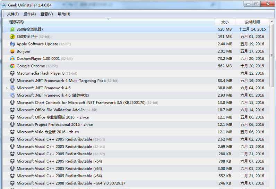Select the Apple Software Update name
This screenshot has height=189, width=276.
(37, 44)
